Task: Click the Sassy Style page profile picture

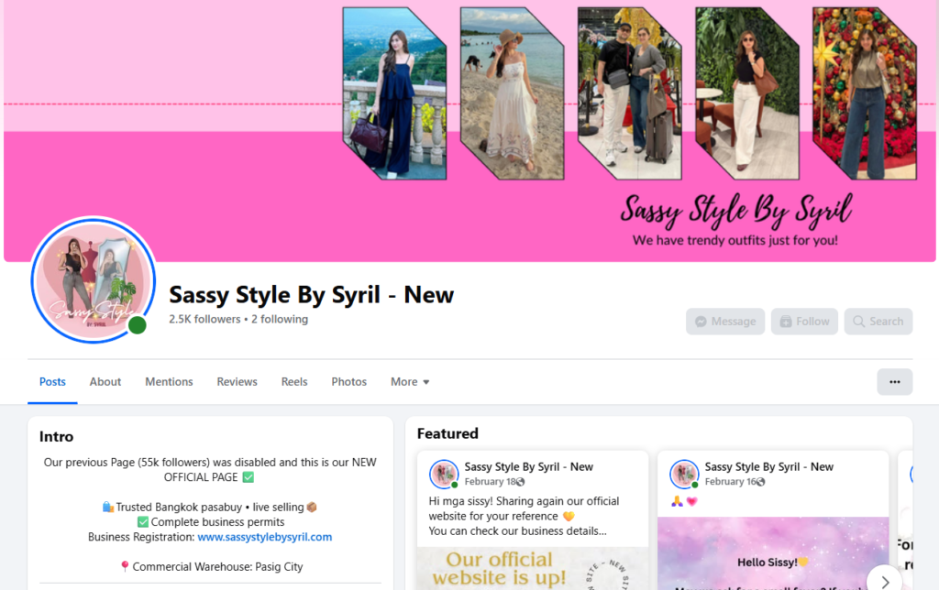Action: point(93,280)
